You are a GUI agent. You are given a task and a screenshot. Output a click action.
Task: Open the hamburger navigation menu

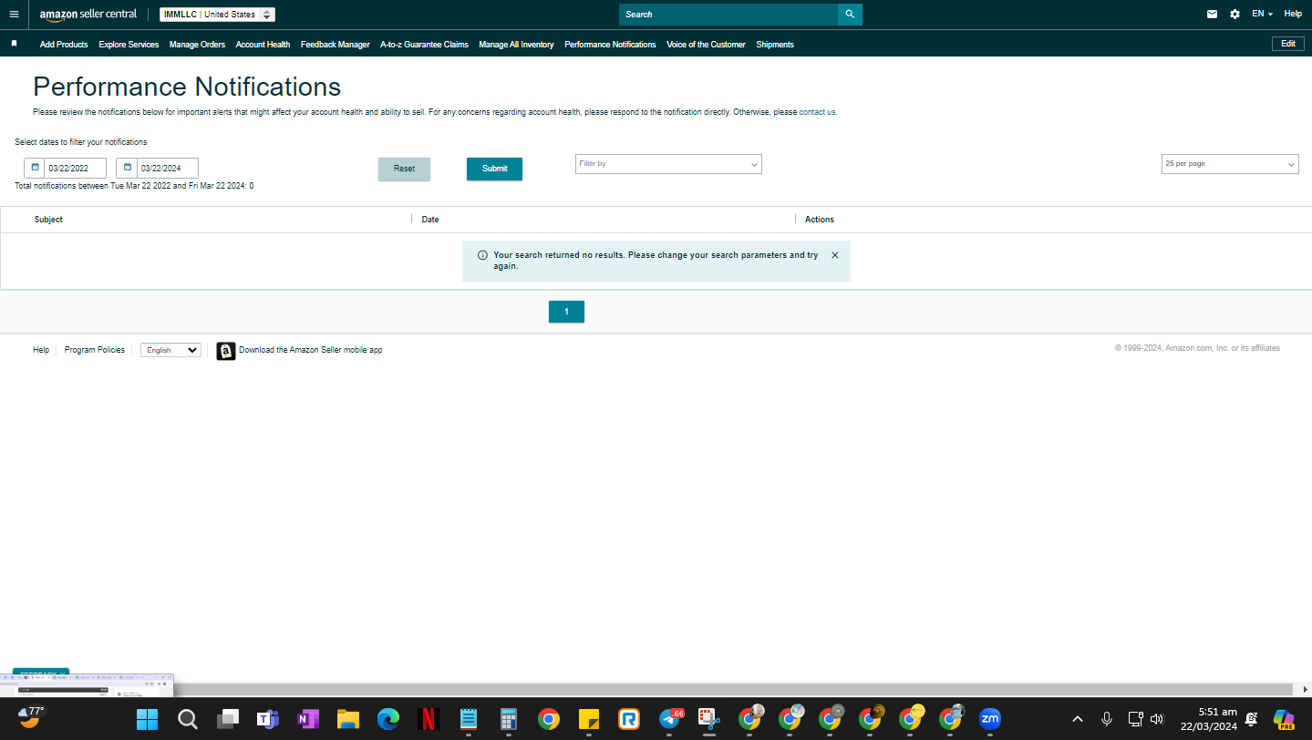pyautogui.click(x=14, y=15)
